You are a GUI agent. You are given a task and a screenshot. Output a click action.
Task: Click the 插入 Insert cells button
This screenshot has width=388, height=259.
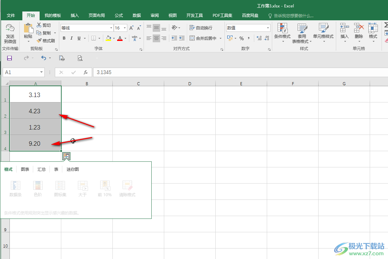(344, 32)
